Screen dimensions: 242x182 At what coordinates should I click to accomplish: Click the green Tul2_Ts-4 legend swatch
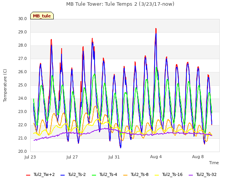pos(94,175)
